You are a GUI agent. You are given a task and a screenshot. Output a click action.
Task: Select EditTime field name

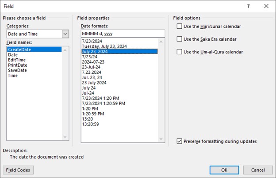[x=34, y=60]
